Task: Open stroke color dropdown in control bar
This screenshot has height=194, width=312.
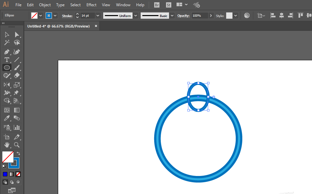Action: [x=55, y=16]
